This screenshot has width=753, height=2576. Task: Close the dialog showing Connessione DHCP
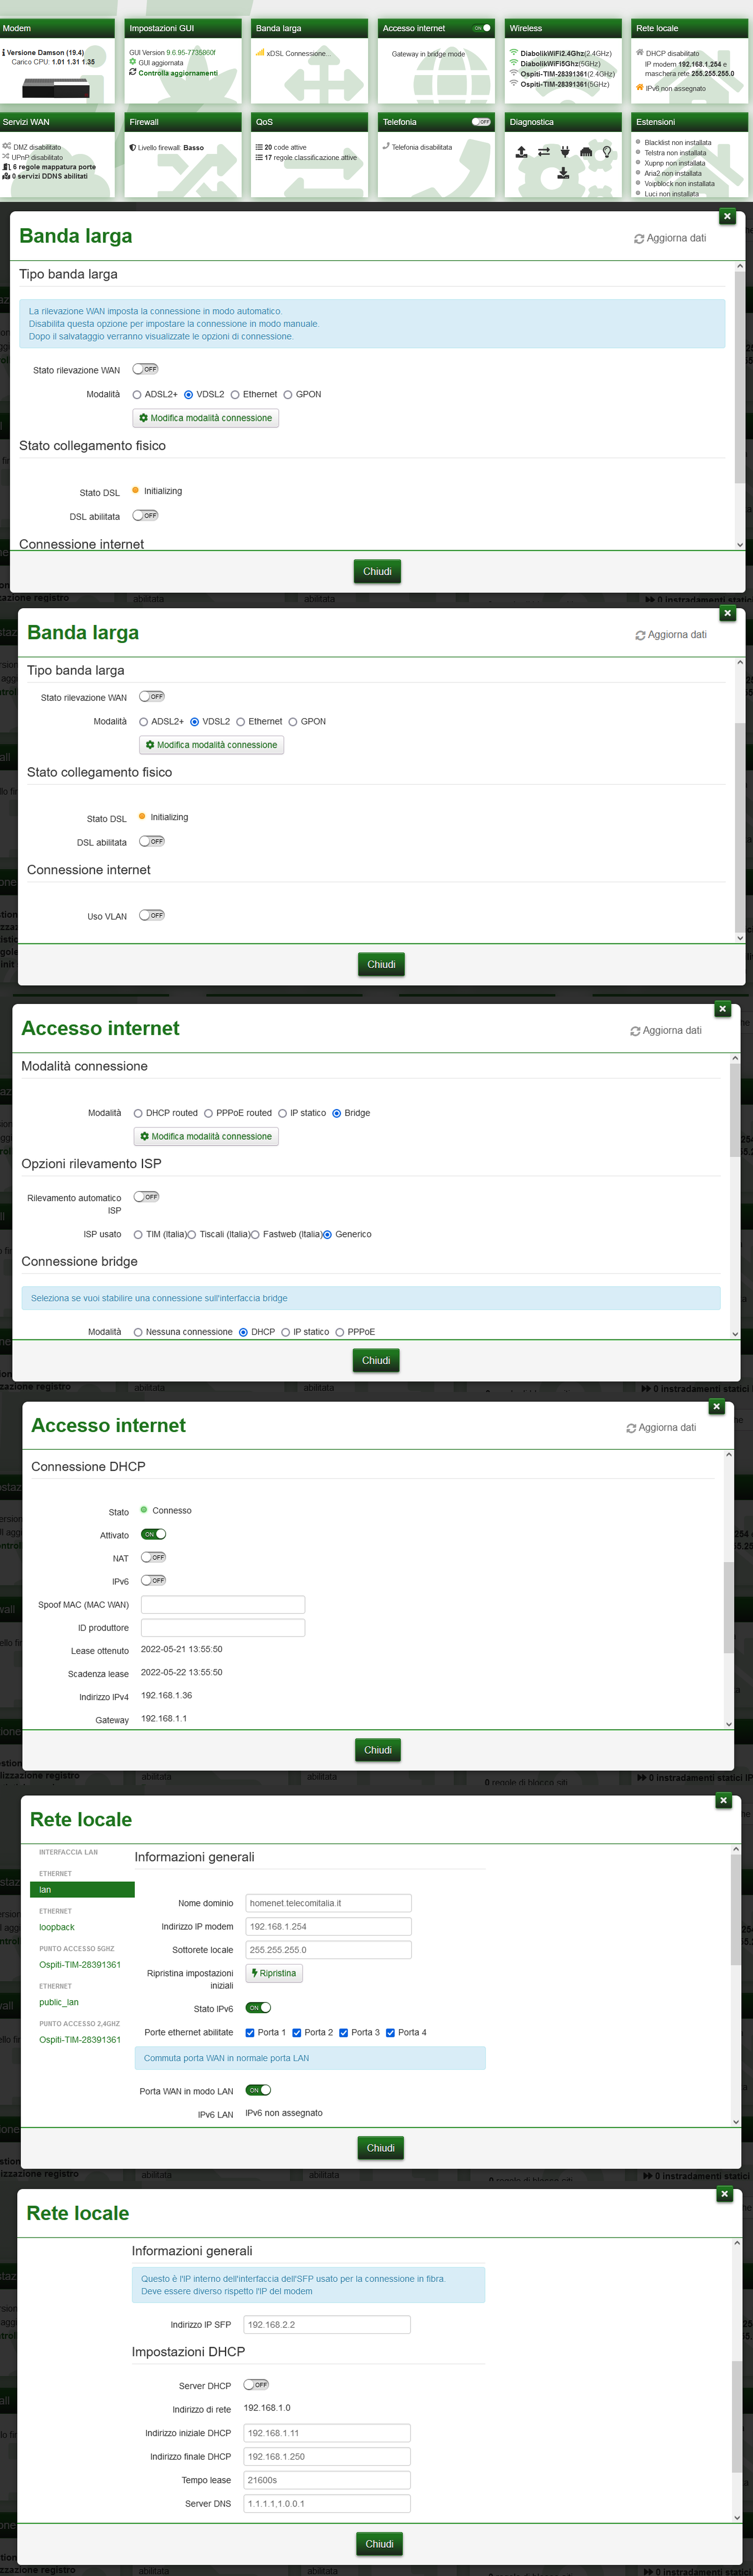[x=716, y=1407]
